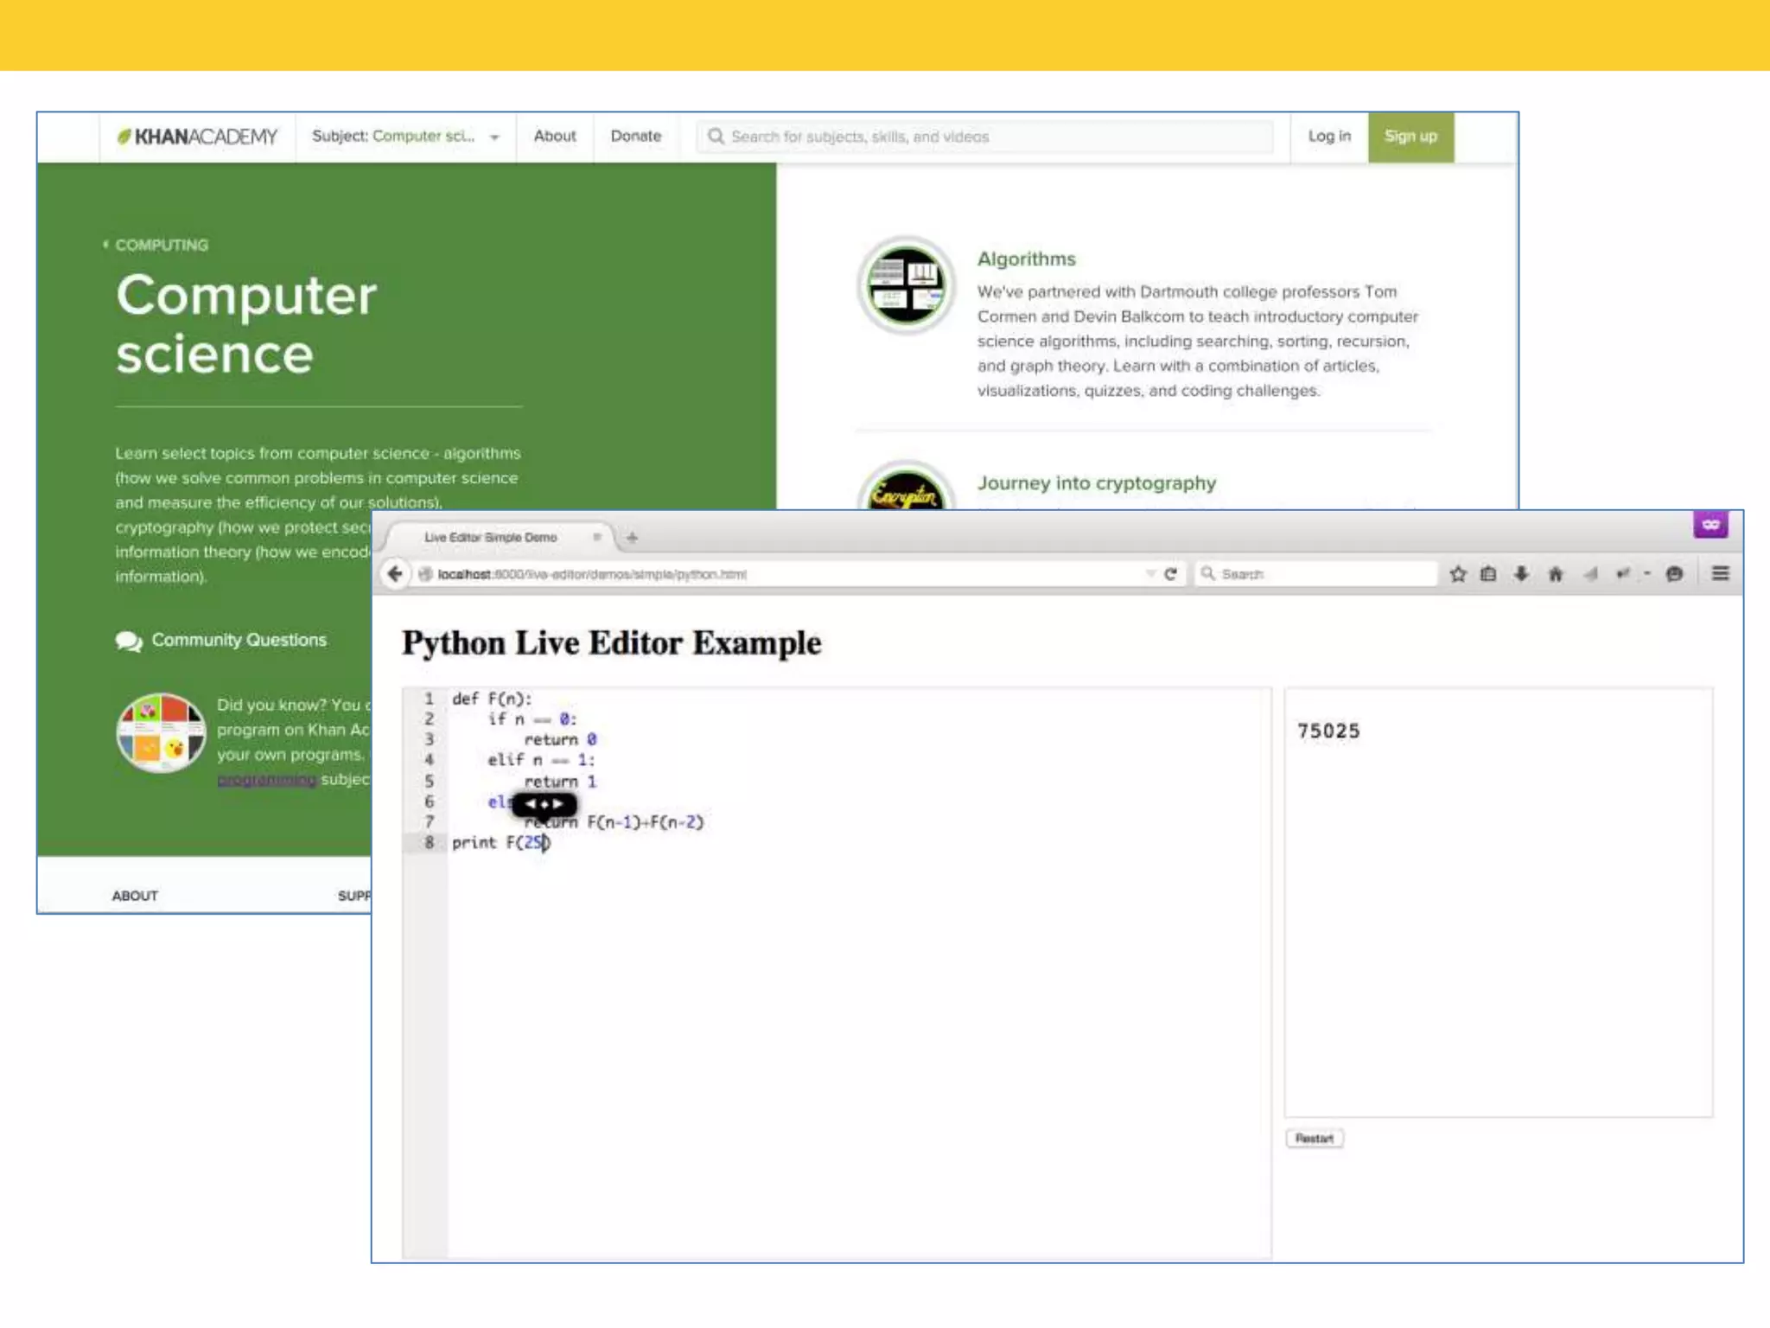Bookmark this page with star icon
This screenshot has height=1328, width=1770.
1458,574
